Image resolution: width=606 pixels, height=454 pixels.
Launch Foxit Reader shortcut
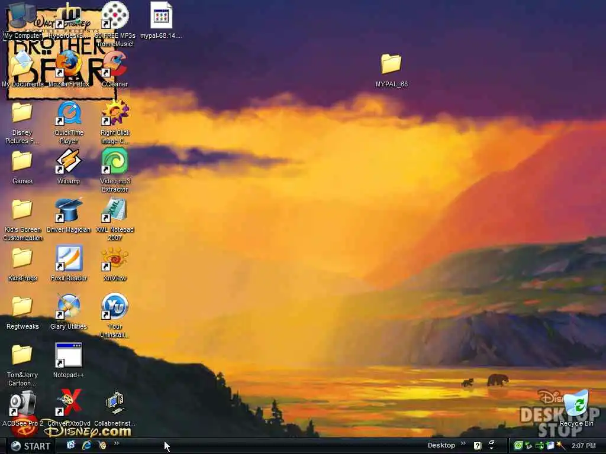(69, 264)
